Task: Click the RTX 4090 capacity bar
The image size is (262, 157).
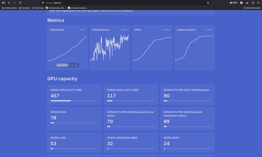Action: (131, 101)
